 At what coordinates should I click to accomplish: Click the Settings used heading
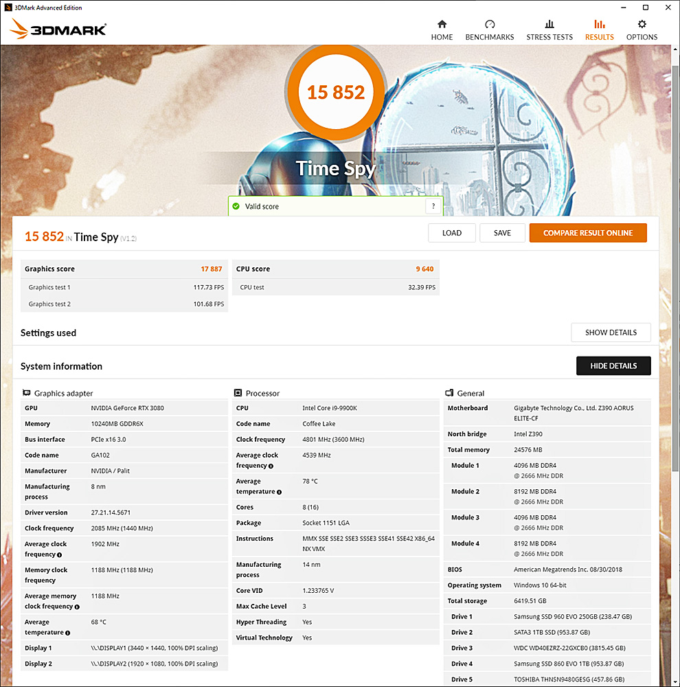click(48, 333)
